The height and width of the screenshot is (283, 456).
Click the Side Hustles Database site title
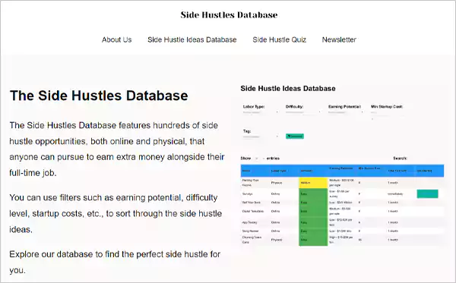tap(229, 15)
